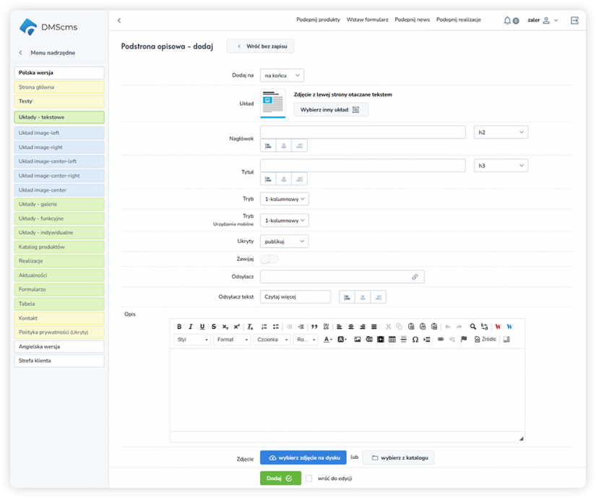Click 'Wybierz inny układ' button
The width and height of the screenshot is (596, 498).
[330, 110]
